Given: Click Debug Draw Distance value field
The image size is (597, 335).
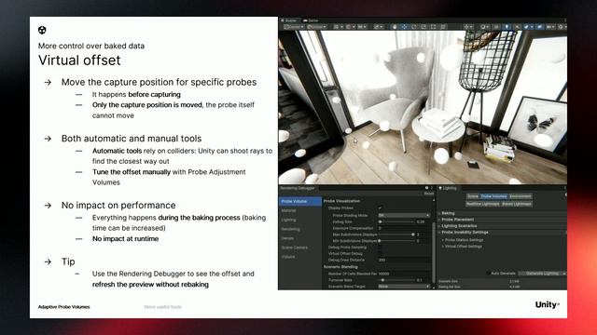Looking at the screenshot, I should point(404,261).
